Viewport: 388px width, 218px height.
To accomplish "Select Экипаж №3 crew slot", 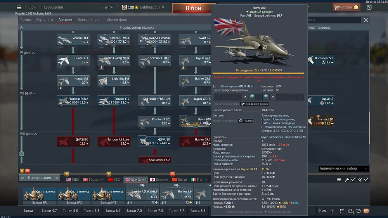I will pyautogui.click(x=108, y=196).
